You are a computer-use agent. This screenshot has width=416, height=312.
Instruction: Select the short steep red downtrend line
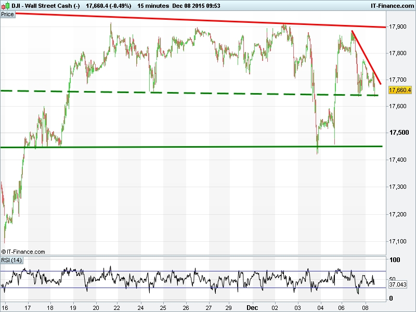367,58
